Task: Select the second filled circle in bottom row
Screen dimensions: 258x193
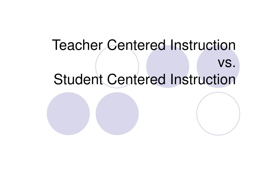Action: coord(117,114)
